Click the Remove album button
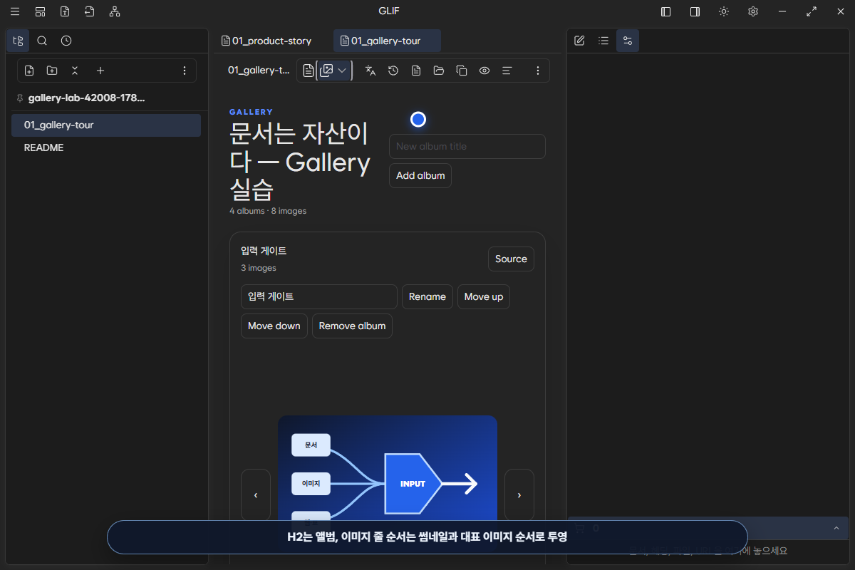The width and height of the screenshot is (855, 570). point(352,326)
